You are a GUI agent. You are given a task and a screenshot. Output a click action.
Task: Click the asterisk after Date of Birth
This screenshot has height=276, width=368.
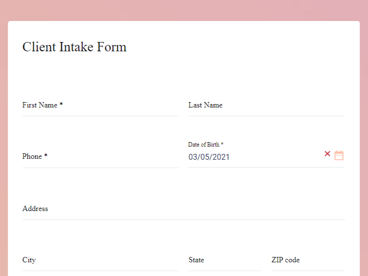click(222, 145)
